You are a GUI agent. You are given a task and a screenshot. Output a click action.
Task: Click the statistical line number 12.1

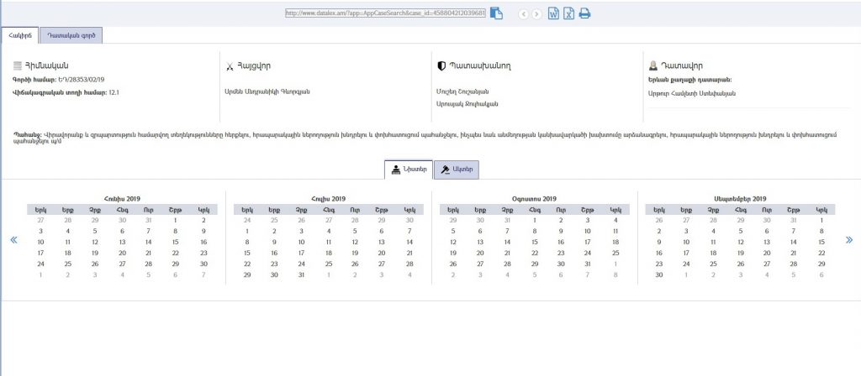pyautogui.click(x=114, y=92)
